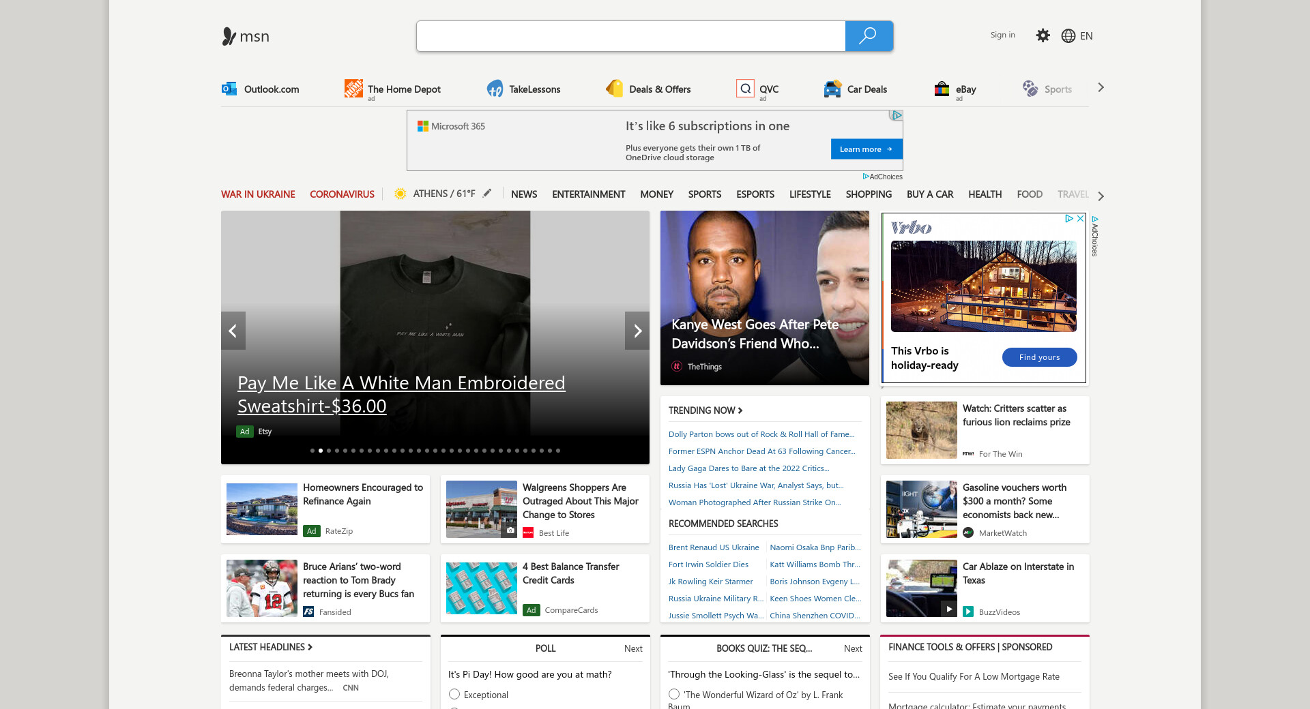The width and height of the screenshot is (1310, 709).
Task: Click the globe language icon
Action: [1068, 36]
